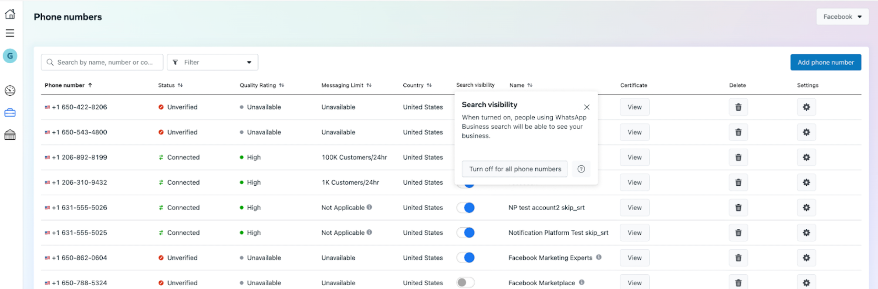Open the Facebook account dropdown

(x=842, y=17)
